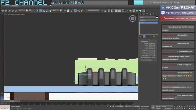
Task: Open the Schematic View icon
Action: click(x=123, y=11)
